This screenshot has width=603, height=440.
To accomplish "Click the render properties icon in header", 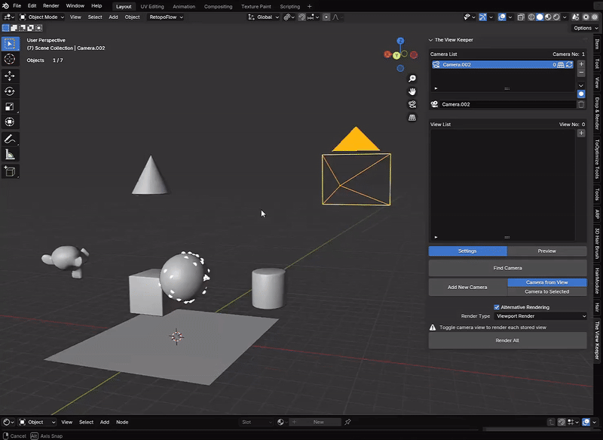I will [575, 17].
